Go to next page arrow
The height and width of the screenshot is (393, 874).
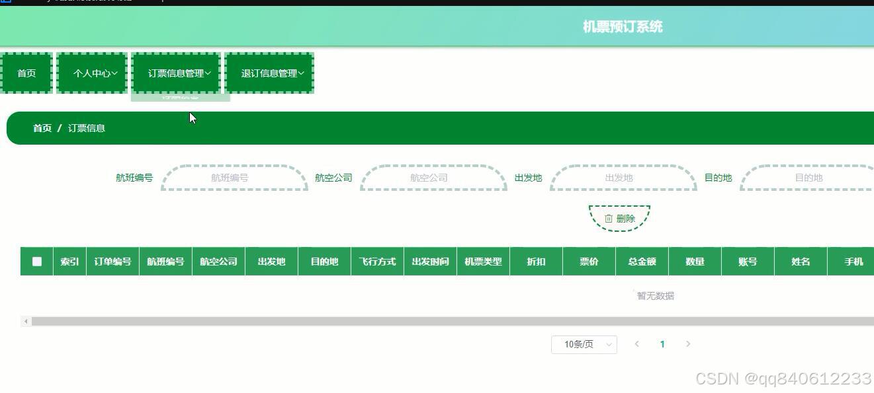[x=688, y=344]
